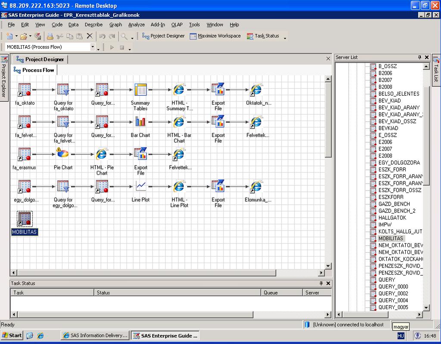Image resolution: width=441 pixels, height=344 pixels.
Task: Select the Oktatok_n... output node
Action: pos(256,90)
